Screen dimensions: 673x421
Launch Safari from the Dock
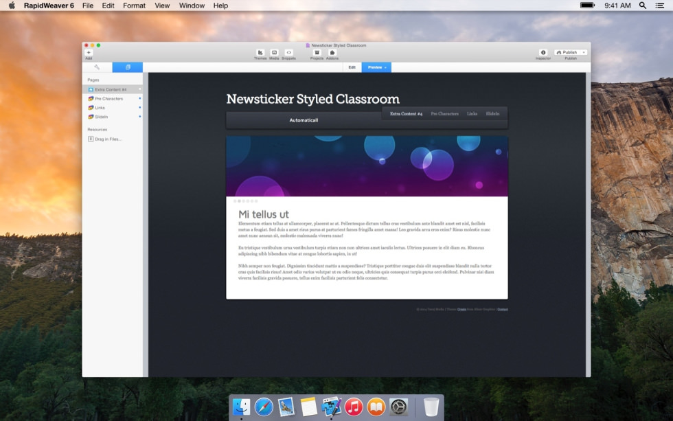(264, 407)
